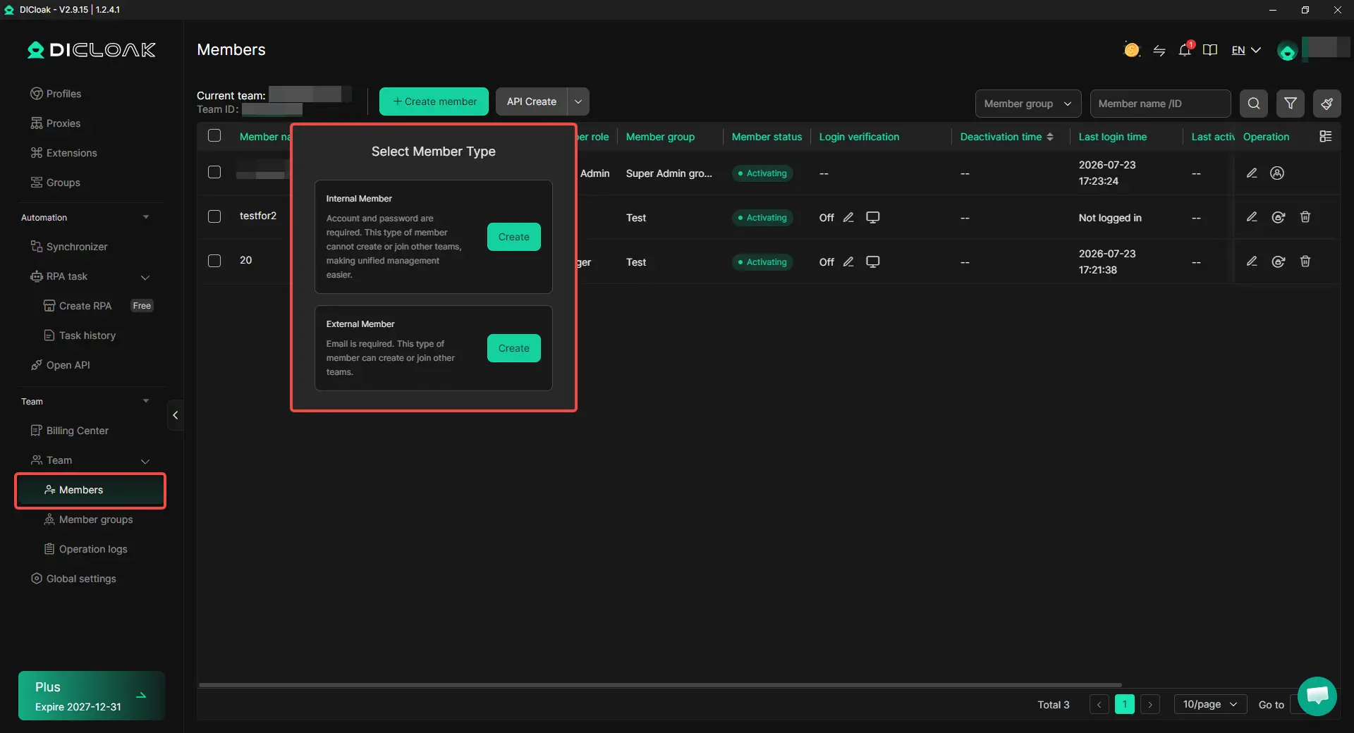Go to the previous page

tap(1099, 704)
